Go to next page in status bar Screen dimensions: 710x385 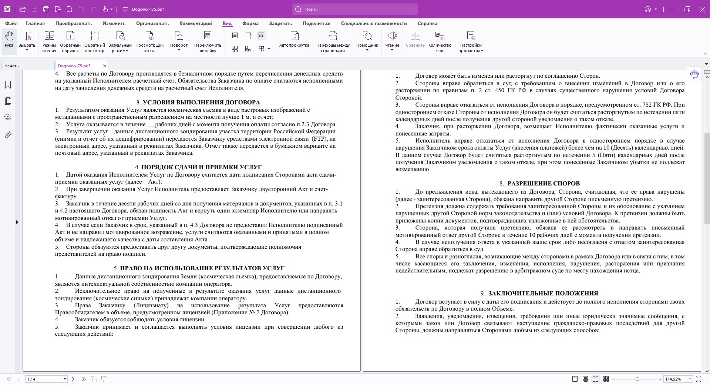pyautogui.click(x=73, y=379)
